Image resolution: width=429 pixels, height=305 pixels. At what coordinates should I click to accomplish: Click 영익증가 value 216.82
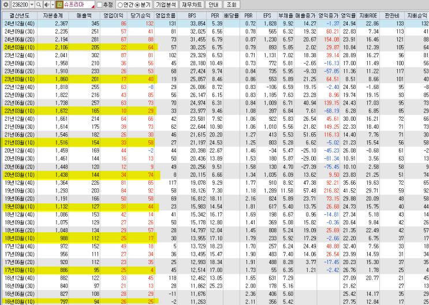coord(331,191)
